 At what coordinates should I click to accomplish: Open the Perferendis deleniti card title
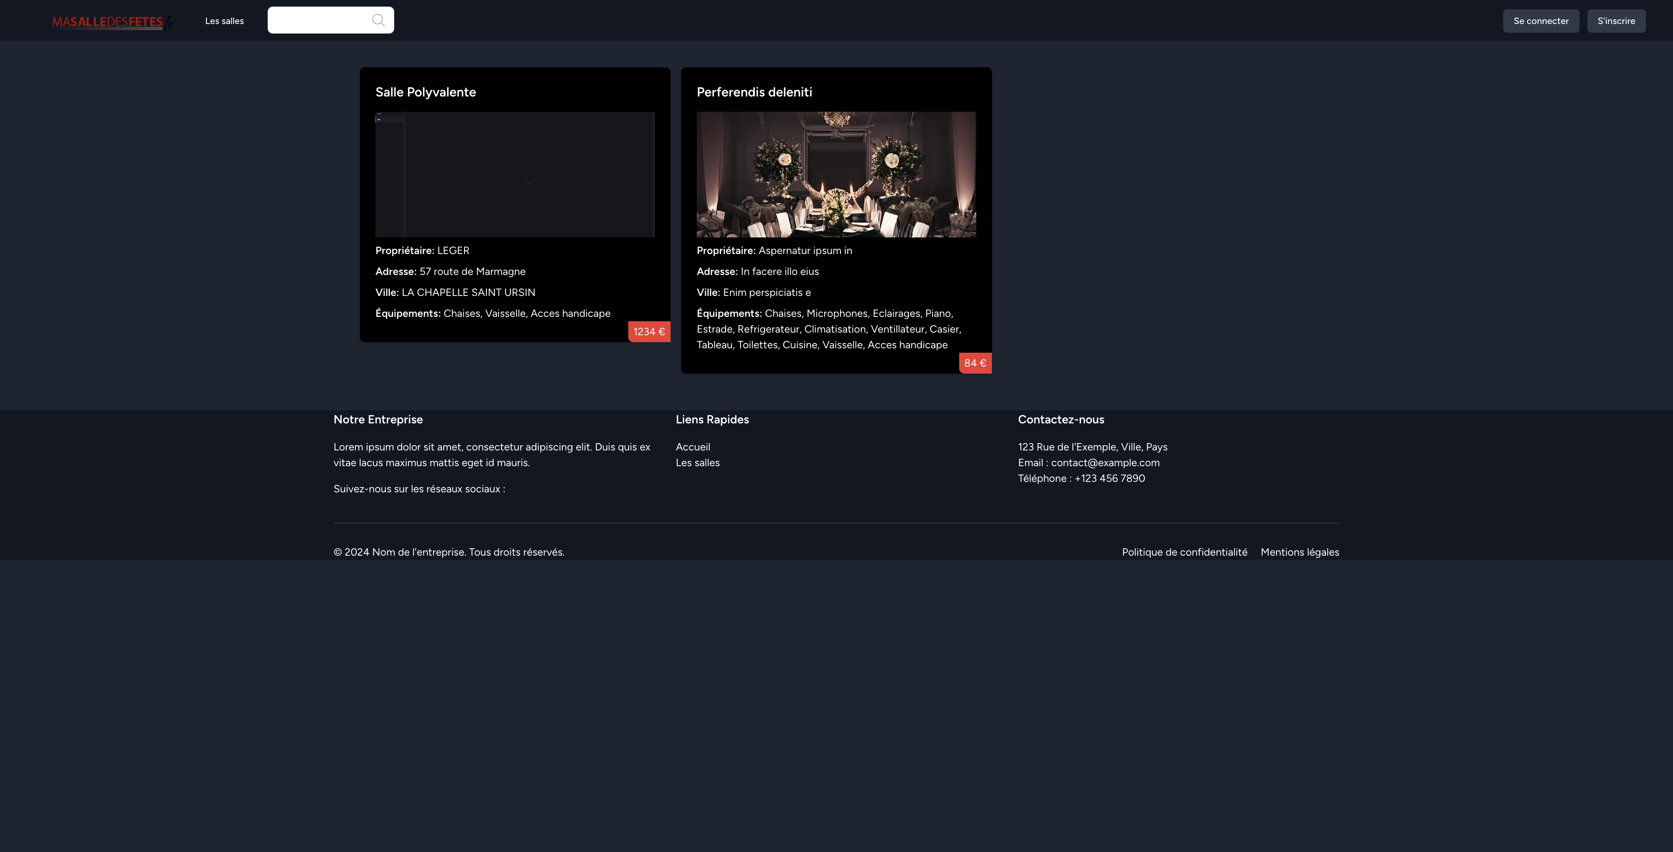pos(754,92)
